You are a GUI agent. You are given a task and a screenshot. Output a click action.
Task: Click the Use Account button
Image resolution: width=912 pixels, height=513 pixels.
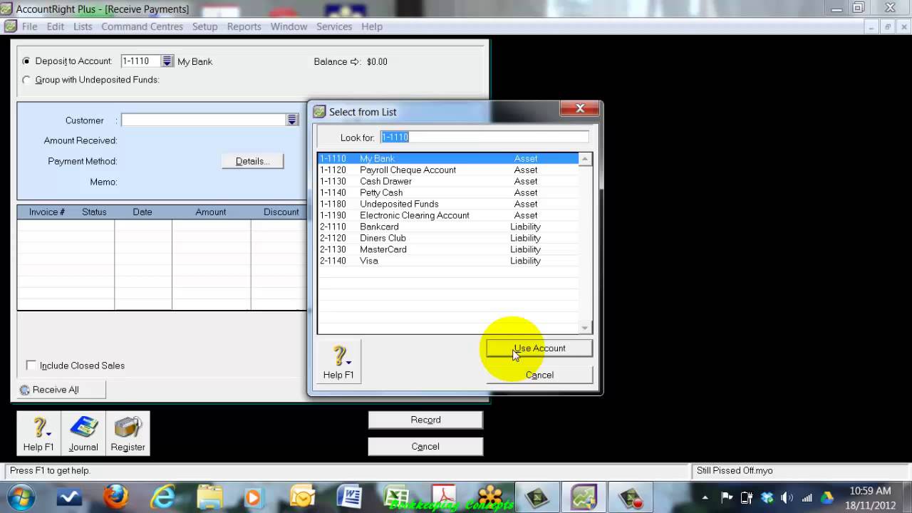pyautogui.click(x=539, y=348)
